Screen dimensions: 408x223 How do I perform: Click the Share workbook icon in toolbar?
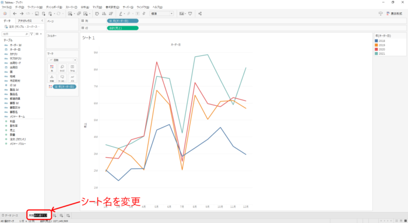pyautogui.click(x=200, y=13)
